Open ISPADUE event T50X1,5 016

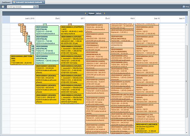pos(72,79)
